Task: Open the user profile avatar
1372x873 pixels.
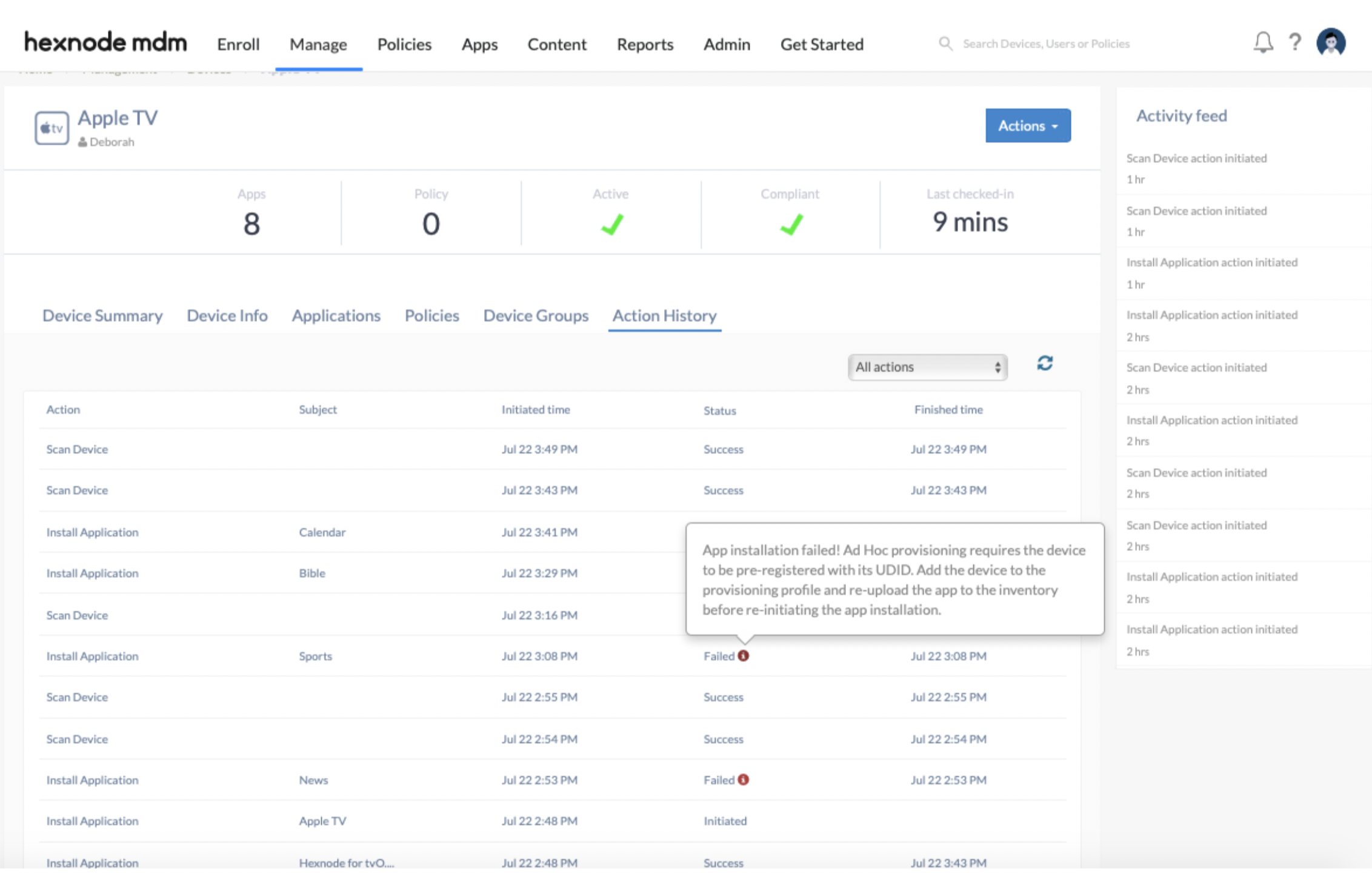Action: click(1331, 42)
